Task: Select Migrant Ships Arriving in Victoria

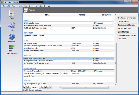Action: pyautogui.click(x=69, y=84)
